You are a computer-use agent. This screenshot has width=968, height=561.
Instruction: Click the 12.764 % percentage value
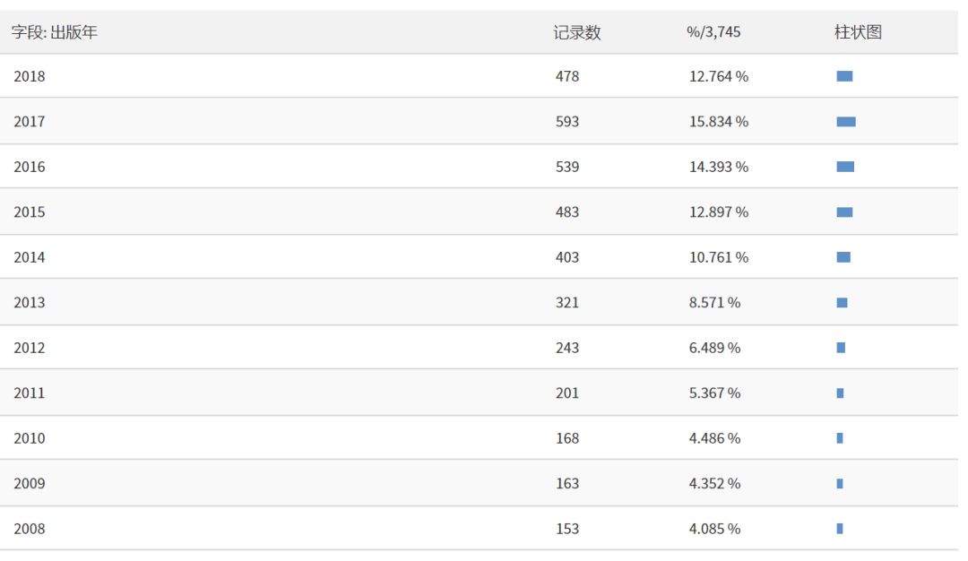point(718,77)
